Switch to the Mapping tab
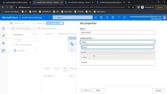 pos(74,68)
